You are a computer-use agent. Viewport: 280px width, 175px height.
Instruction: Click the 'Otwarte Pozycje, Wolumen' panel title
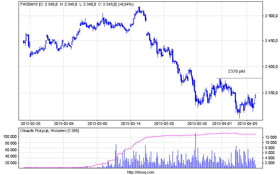point(49,131)
